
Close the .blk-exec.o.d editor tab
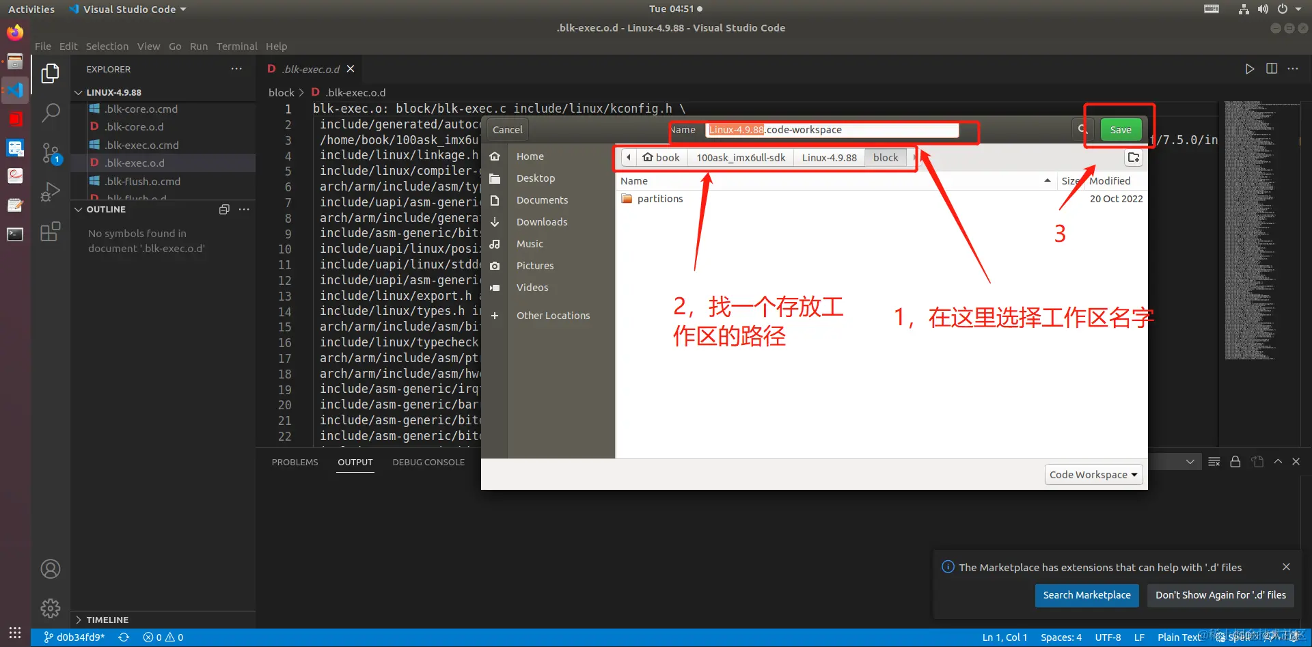pyautogui.click(x=351, y=69)
